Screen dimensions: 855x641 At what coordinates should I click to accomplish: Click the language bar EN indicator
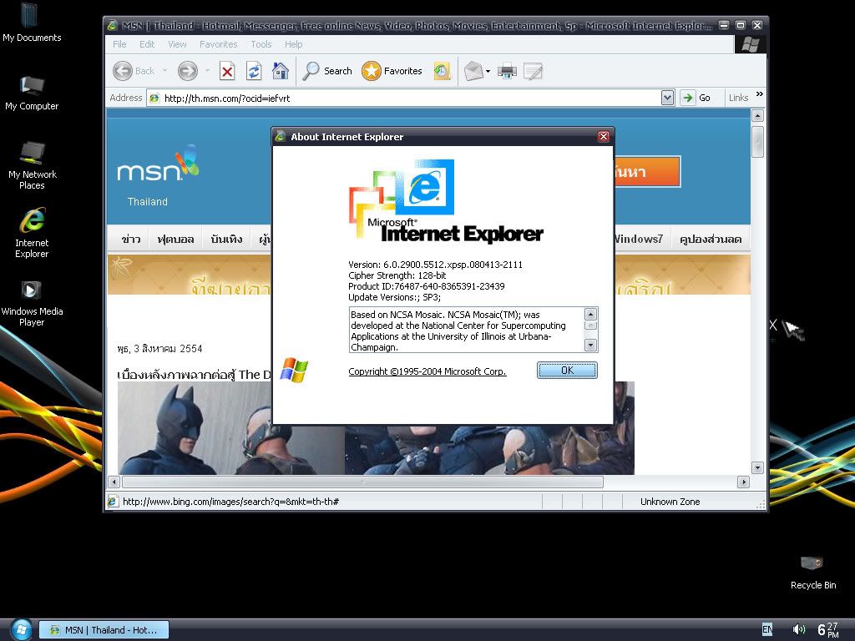pyautogui.click(x=767, y=629)
